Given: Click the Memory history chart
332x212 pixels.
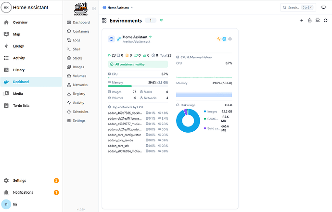Looking at the screenshot, I should [x=204, y=95].
